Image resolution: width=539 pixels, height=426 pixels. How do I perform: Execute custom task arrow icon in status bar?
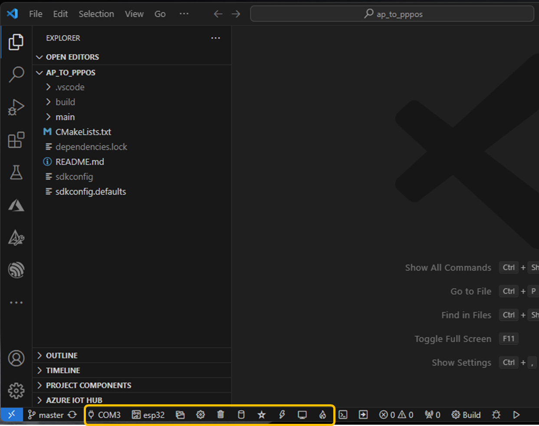pyautogui.click(x=363, y=415)
